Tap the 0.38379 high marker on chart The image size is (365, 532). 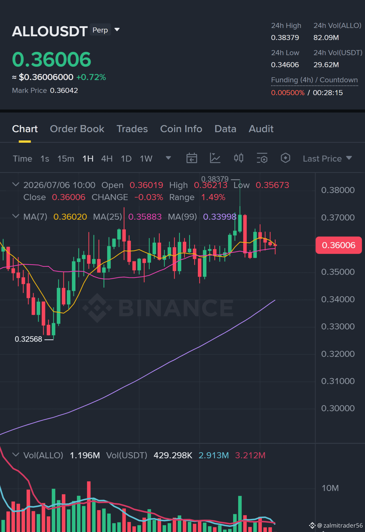(x=215, y=179)
